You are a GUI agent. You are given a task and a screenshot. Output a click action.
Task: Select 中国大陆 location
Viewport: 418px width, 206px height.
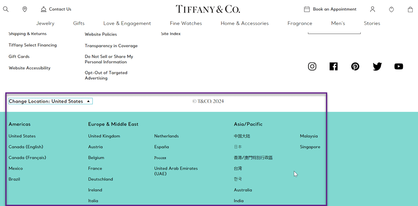point(242,136)
